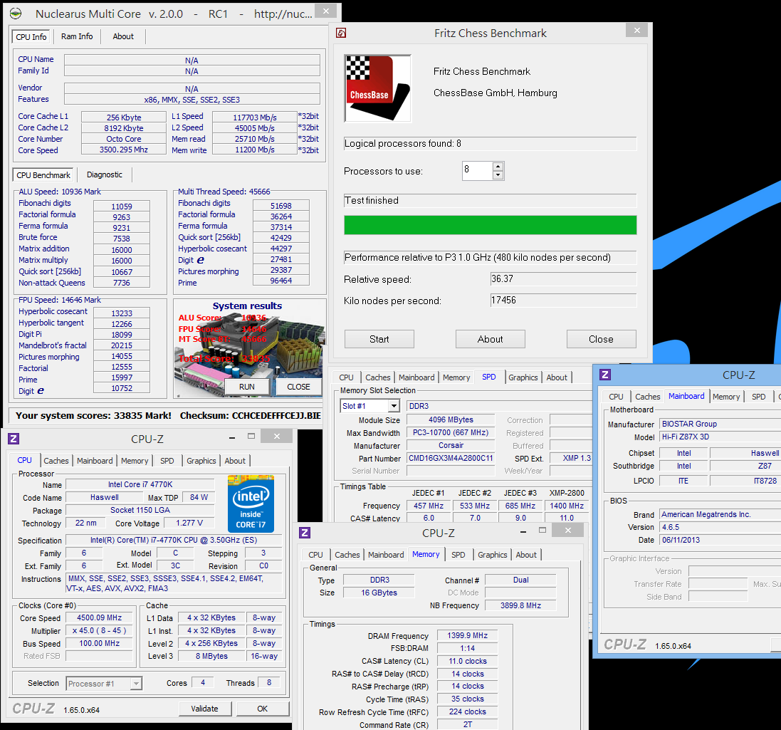Click the CPU-Z icon of the Memory window
The height and width of the screenshot is (730, 781).
305,533
